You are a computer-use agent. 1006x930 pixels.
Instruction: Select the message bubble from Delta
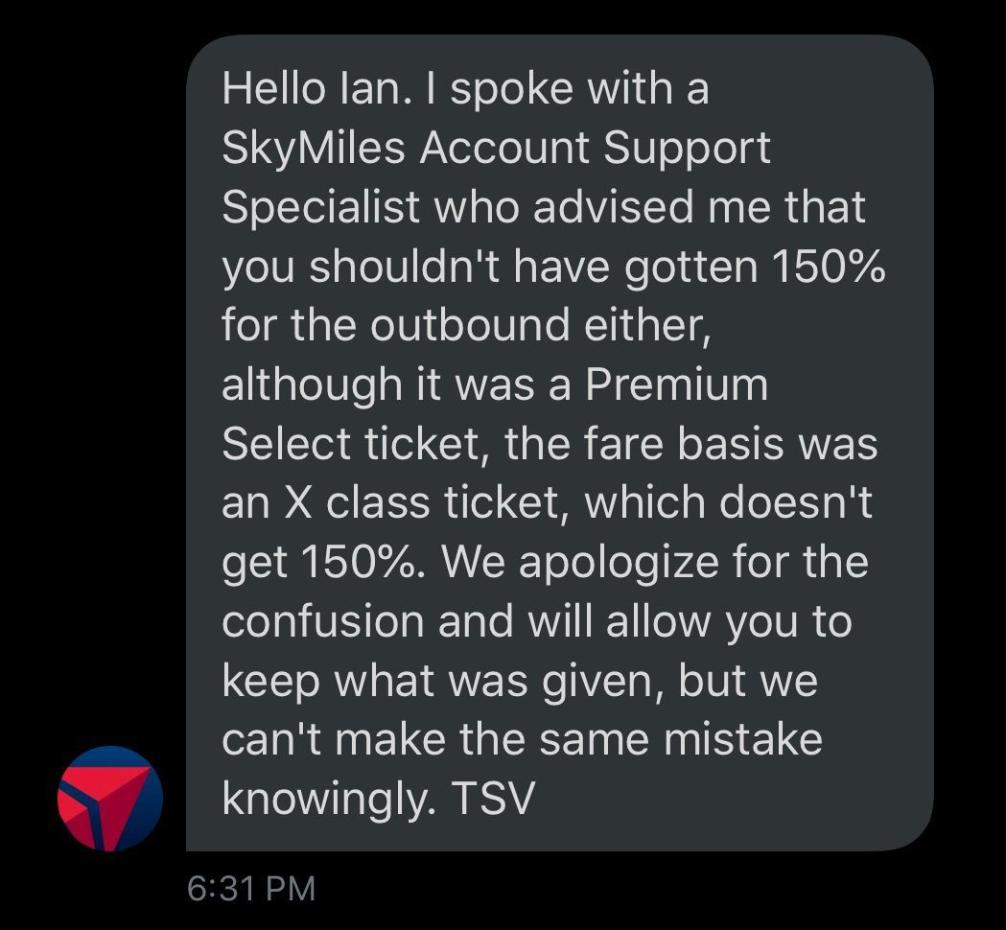tap(559, 443)
